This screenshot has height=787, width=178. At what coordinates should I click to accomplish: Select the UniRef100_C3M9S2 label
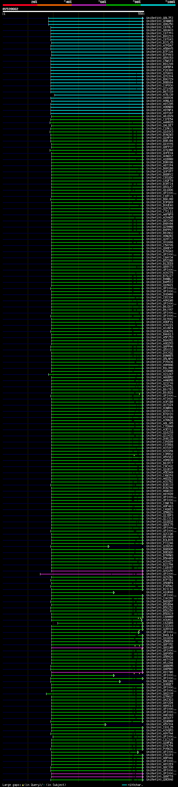click(159, 454)
